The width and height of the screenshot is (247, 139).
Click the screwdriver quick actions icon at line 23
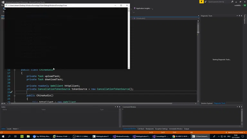click(x=11, y=92)
